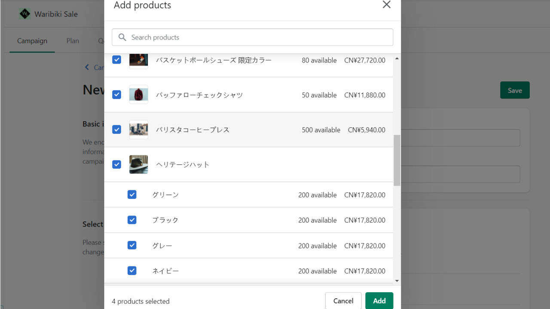Viewport: 550px width, 309px height.
Task: Click the Search products input field
Action: pyautogui.click(x=252, y=37)
